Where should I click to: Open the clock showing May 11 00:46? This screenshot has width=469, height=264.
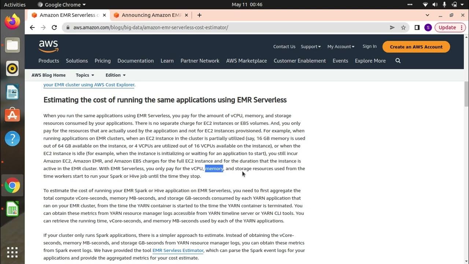(x=247, y=5)
